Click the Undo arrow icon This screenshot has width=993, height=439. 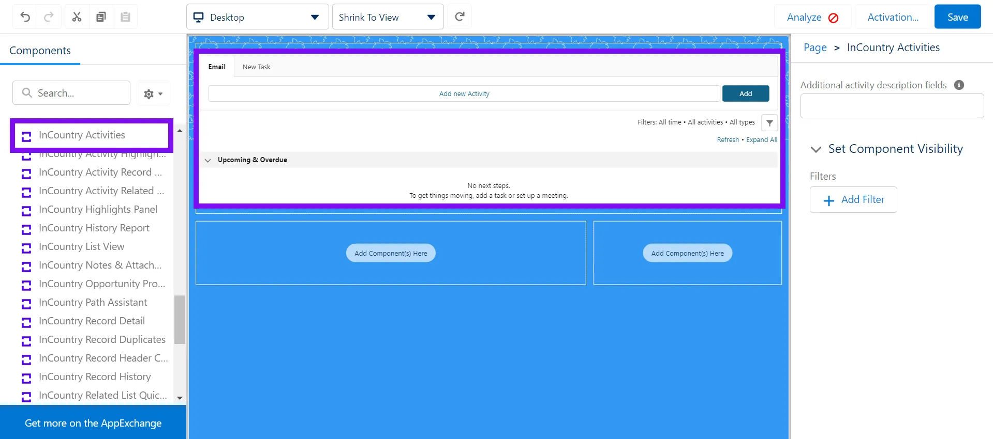pos(25,17)
